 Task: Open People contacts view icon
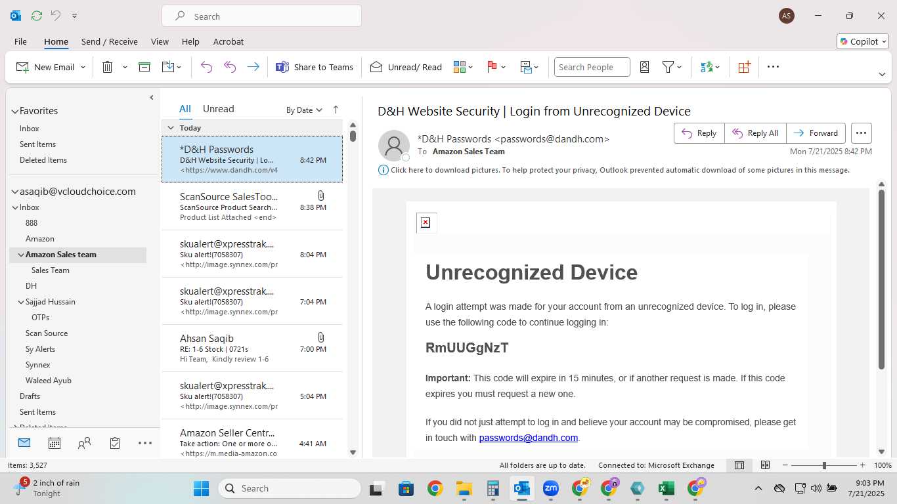click(x=84, y=443)
